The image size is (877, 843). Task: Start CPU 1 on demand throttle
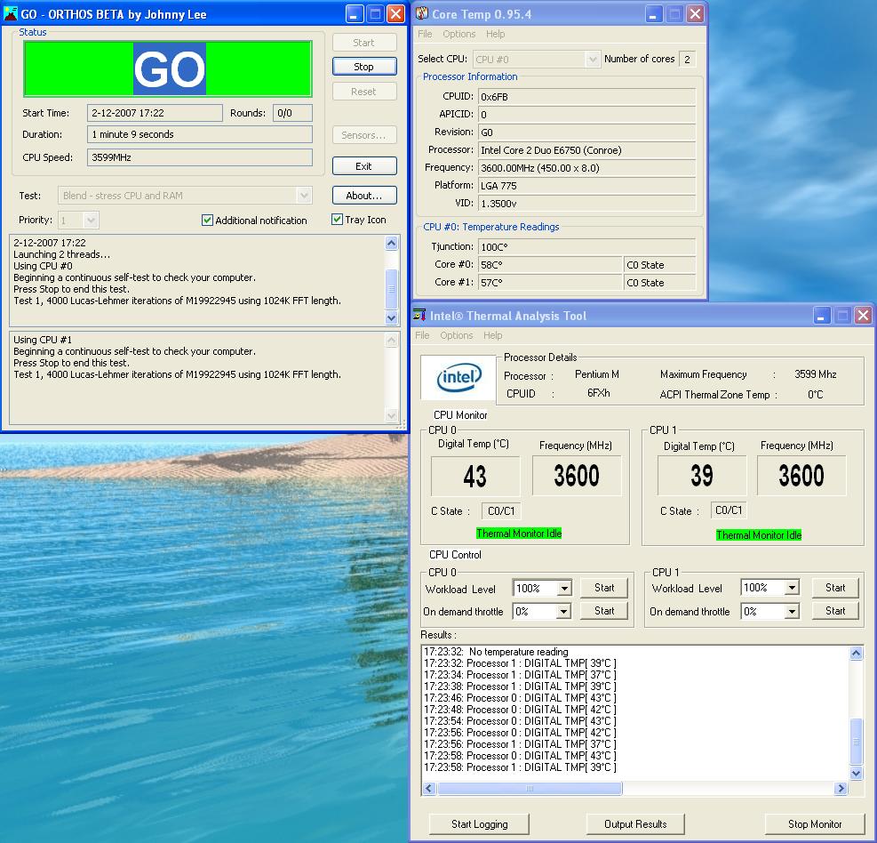pos(835,611)
